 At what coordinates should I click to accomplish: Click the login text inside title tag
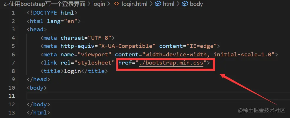coord(72,71)
